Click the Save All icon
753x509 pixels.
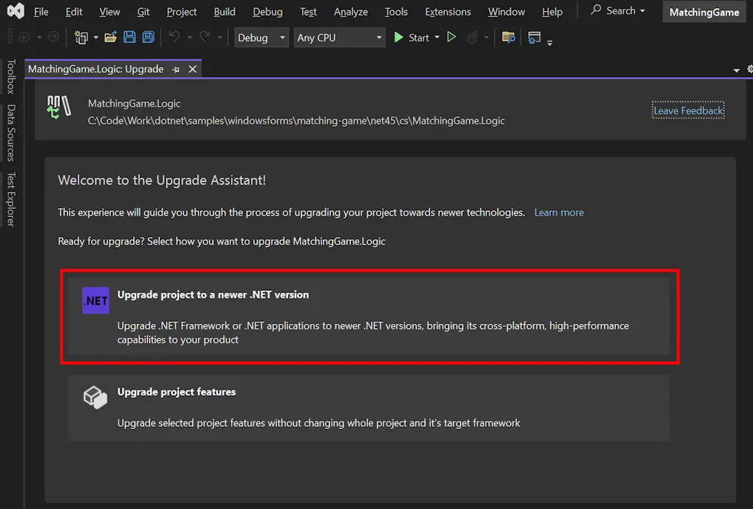tap(148, 38)
